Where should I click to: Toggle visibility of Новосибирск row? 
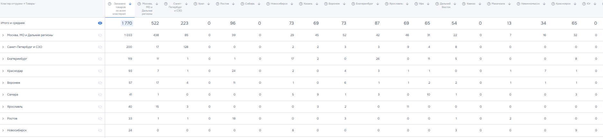point(100,130)
